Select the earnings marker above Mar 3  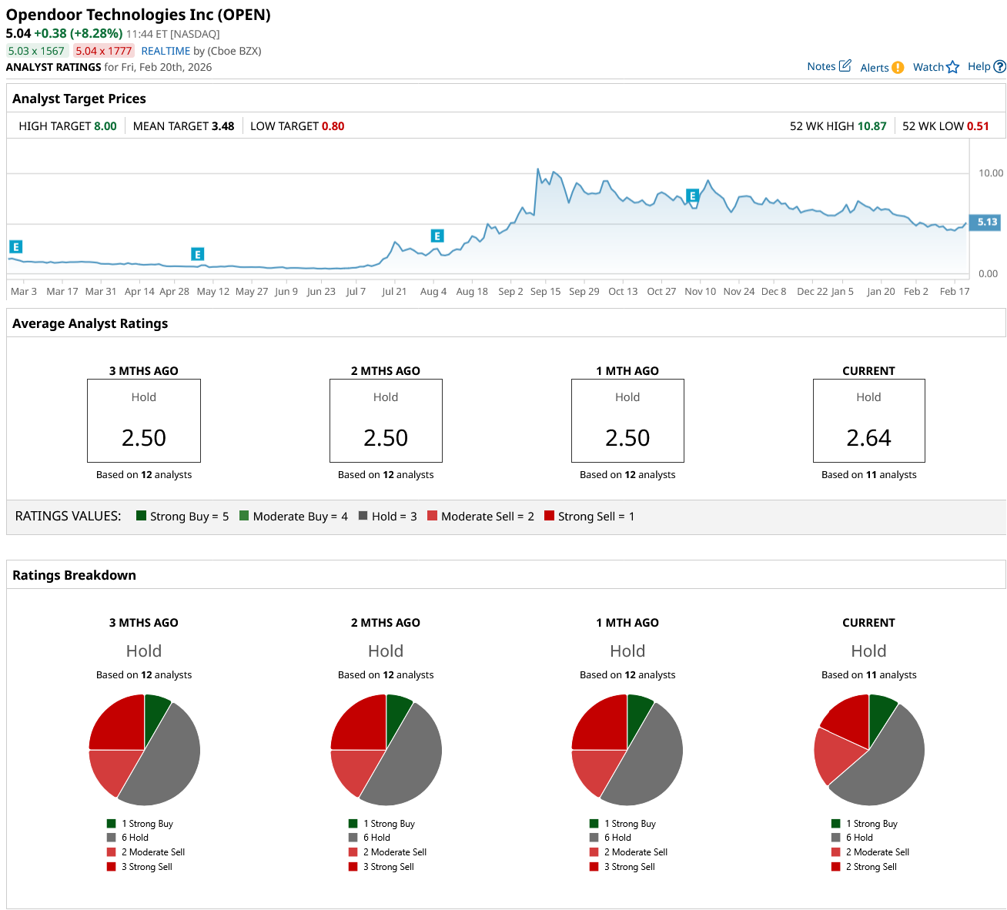click(x=15, y=247)
